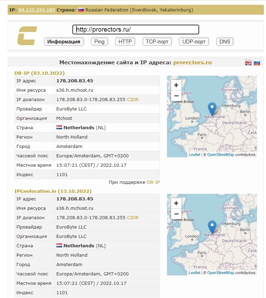266x298 pixels.
Task: Switch to the Ping tab
Action: [x=99, y=42]
